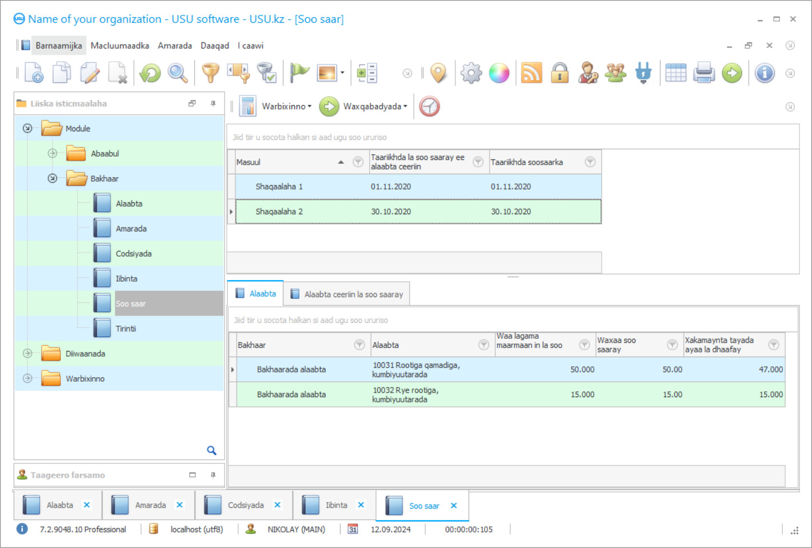This screenshot has width=812, height=548.
Task: Pin the Liiska isticmaalaha panel
Action: [213, 103]
